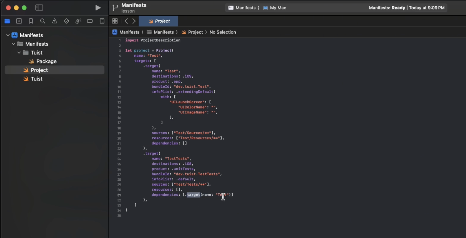Show the Issue navigator warning icon

(x=54, y=21)
